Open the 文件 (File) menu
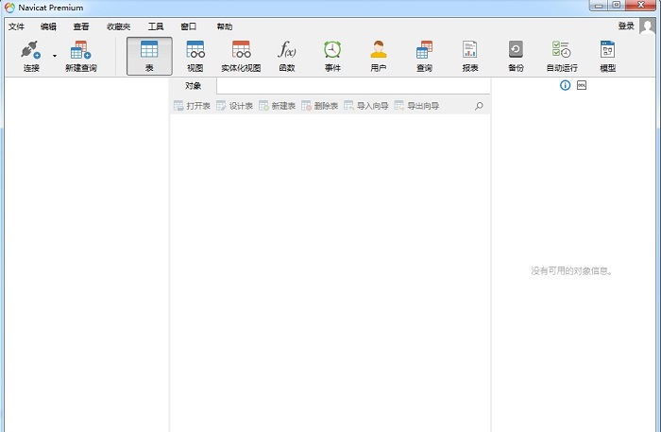Image resolution: width=661 pixels, height=432 pixels. point(16,26)
